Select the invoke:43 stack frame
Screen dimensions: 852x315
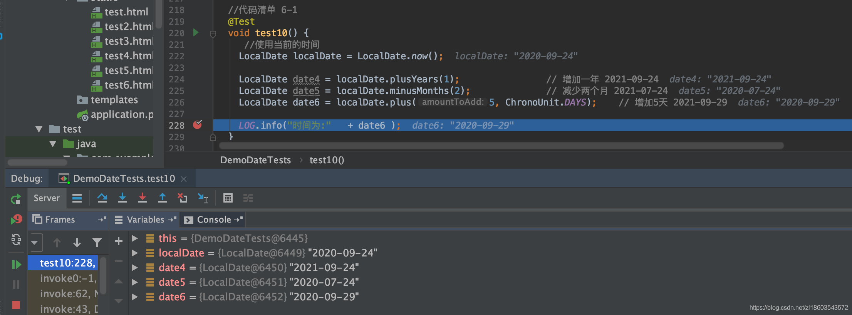(63, 309)
